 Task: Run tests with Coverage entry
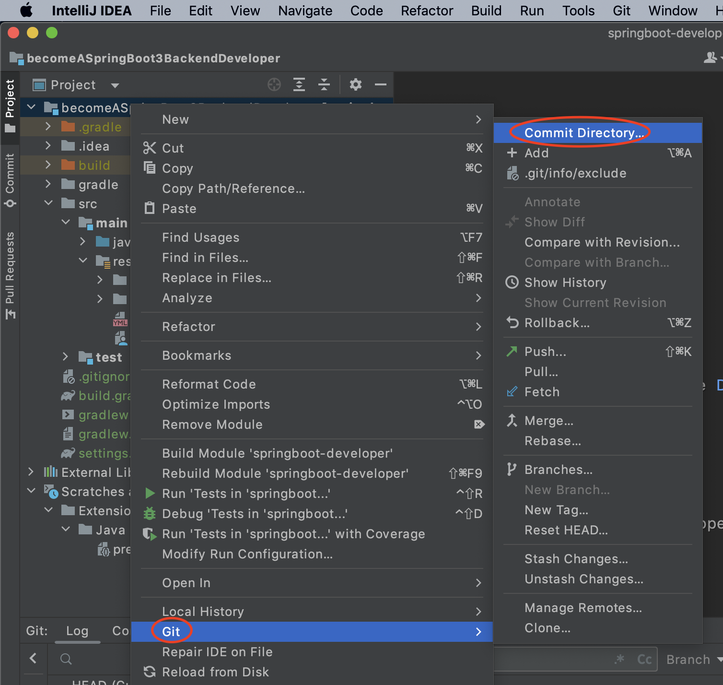pyautogui.click(x=312, y=534)
